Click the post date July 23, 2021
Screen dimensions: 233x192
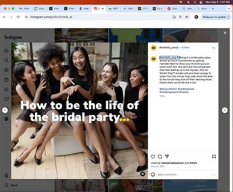(x=158, y=166)
